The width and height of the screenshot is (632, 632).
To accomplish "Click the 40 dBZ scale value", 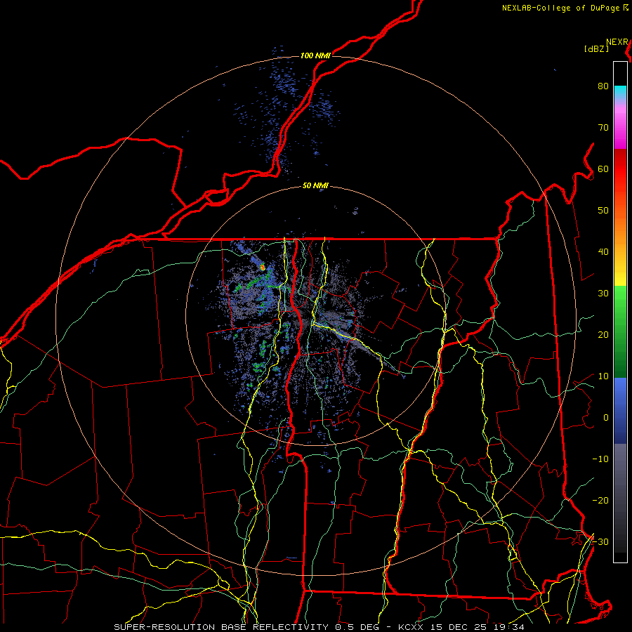I will click(x=603, y=252).
